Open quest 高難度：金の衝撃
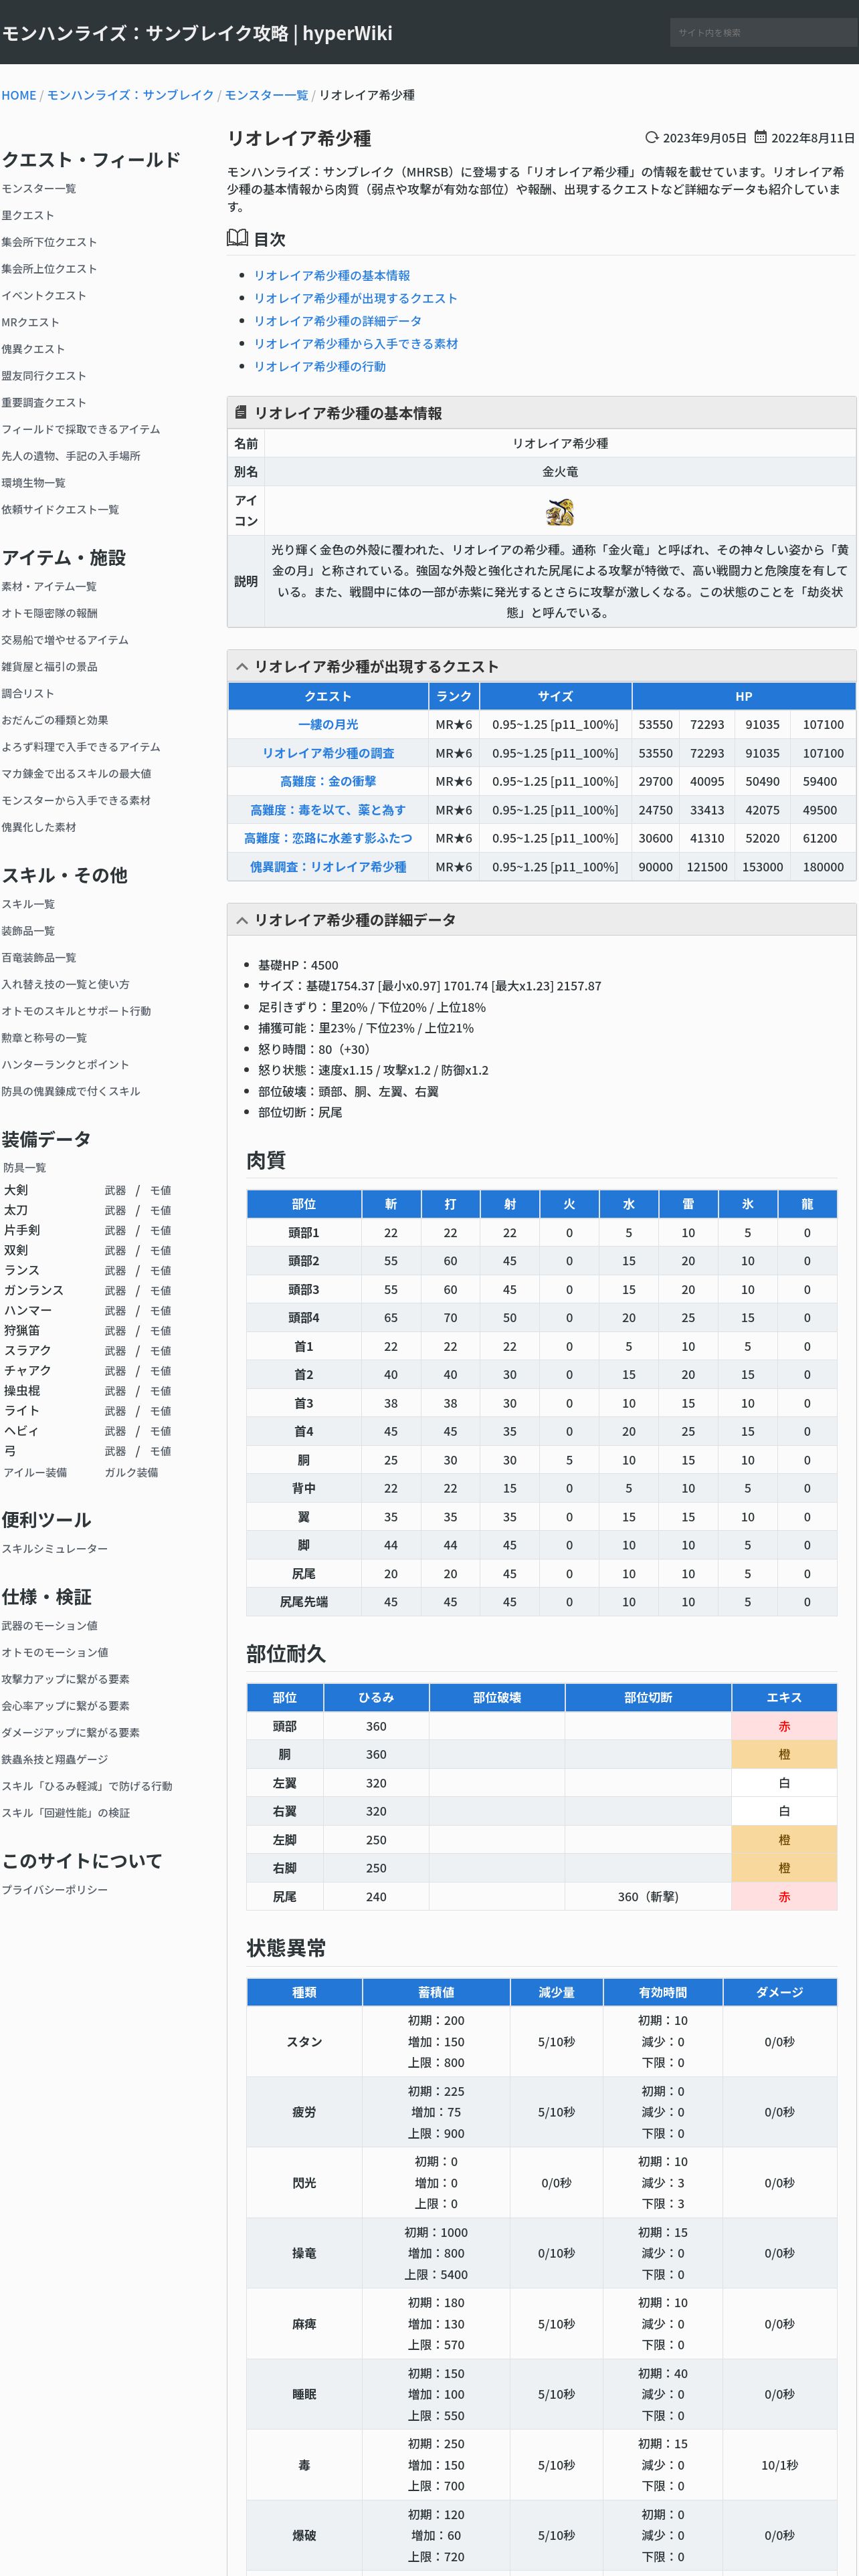Viewport: 859px width, 2576px height. [328, 781]
